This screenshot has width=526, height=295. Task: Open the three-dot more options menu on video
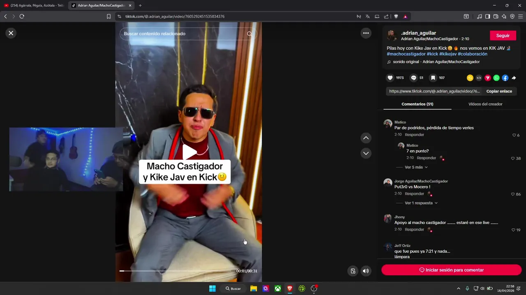pyautogui.click(x=366, y=33)
